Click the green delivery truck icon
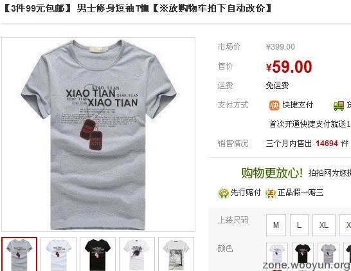The width and height of the screenshot is (351, 271). pos(339,106)
